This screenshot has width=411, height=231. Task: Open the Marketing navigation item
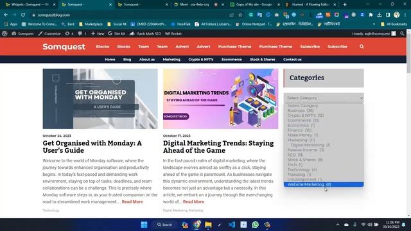pyautogui.click(x=171, y=60)
